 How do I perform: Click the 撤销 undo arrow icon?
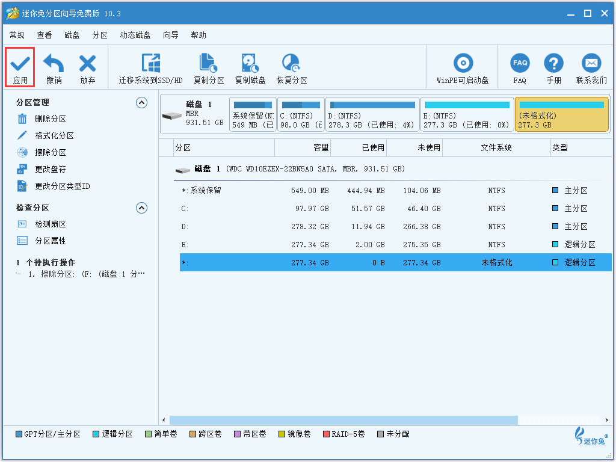pyautogui.click(x=54, y=63)
